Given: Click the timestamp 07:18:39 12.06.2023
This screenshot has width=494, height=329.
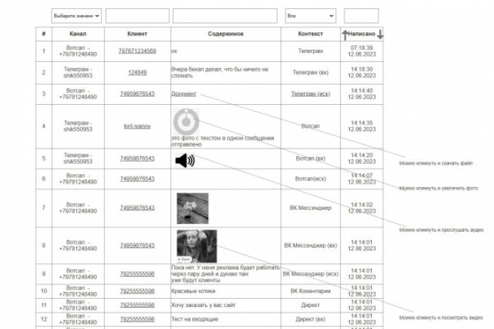Looking at the screenshot, I should tap(362, 51).
